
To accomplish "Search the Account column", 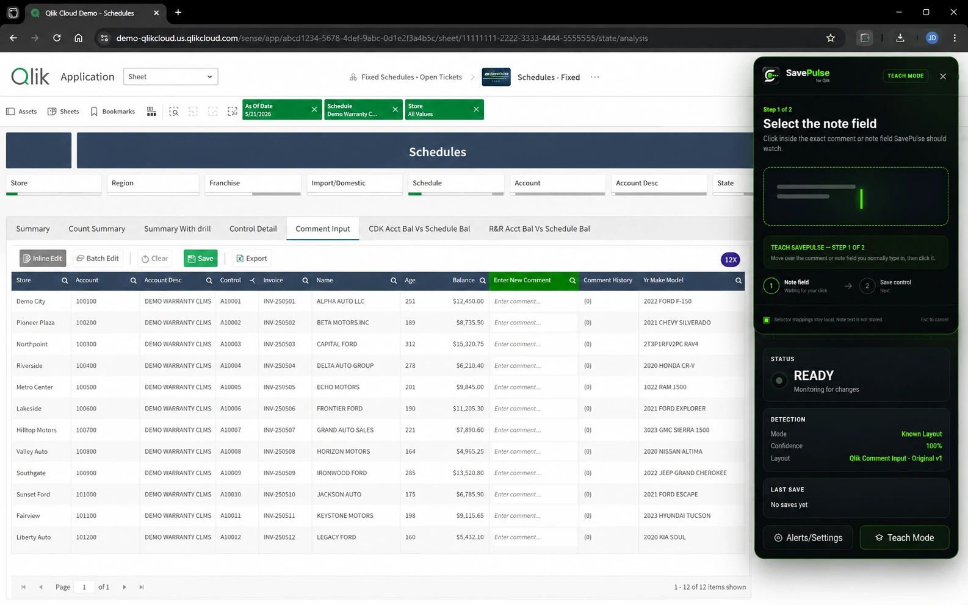I will pos(133,281).
